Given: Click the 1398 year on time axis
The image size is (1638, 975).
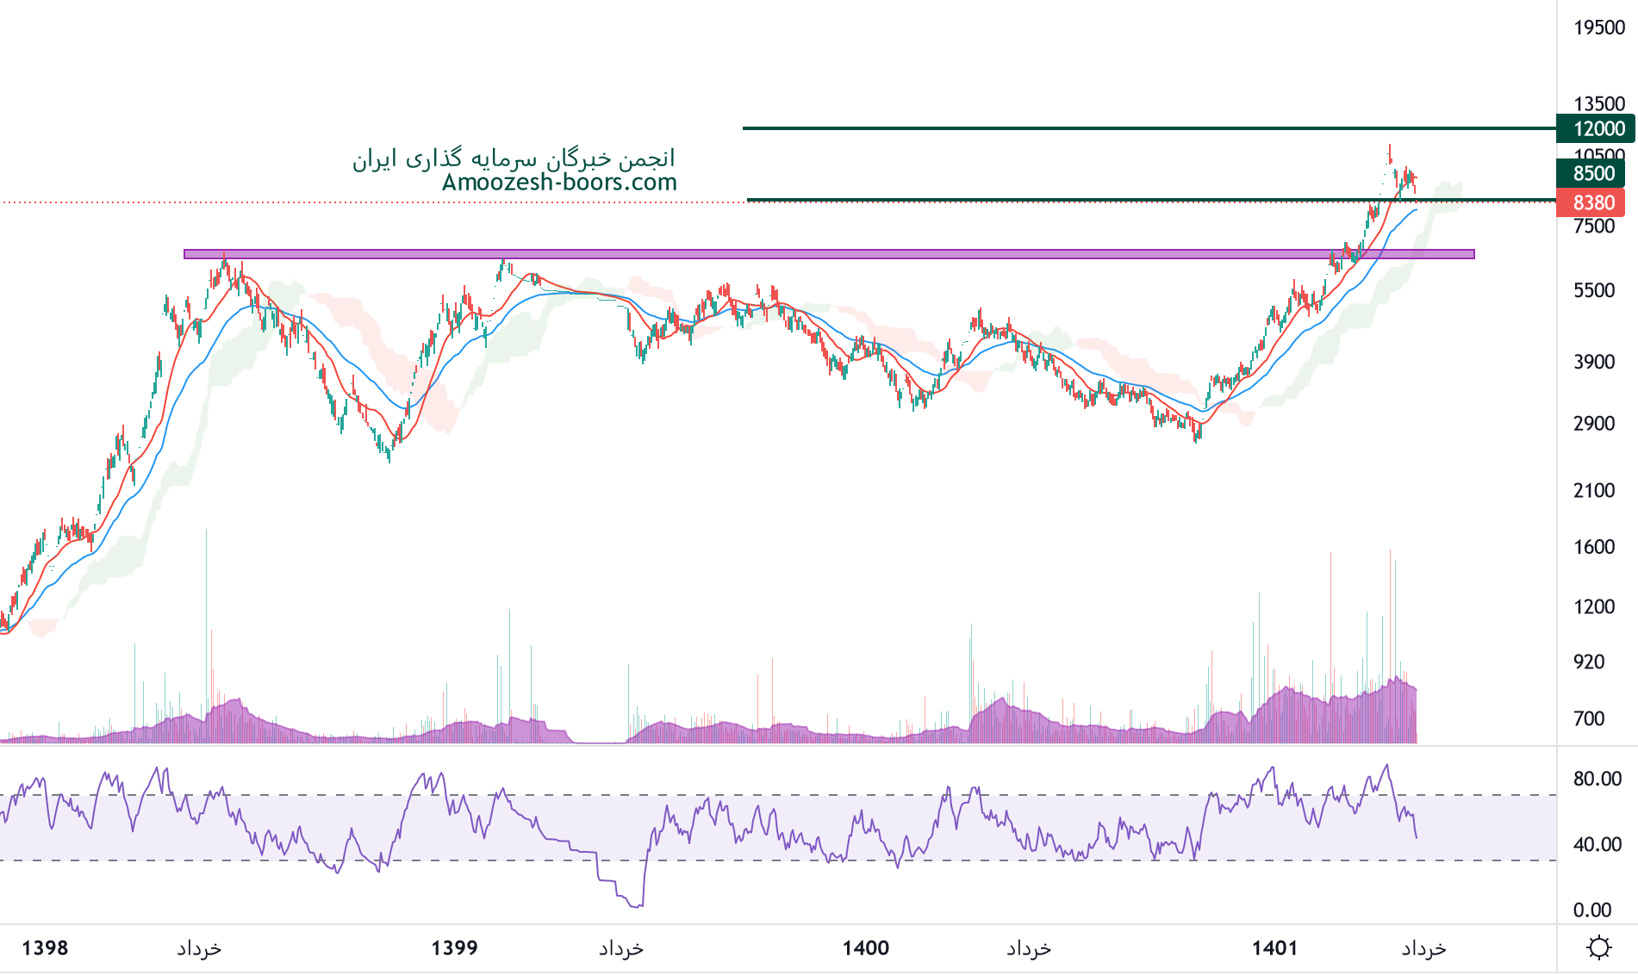Looking at the screenshot, I should tap(45, 948).
